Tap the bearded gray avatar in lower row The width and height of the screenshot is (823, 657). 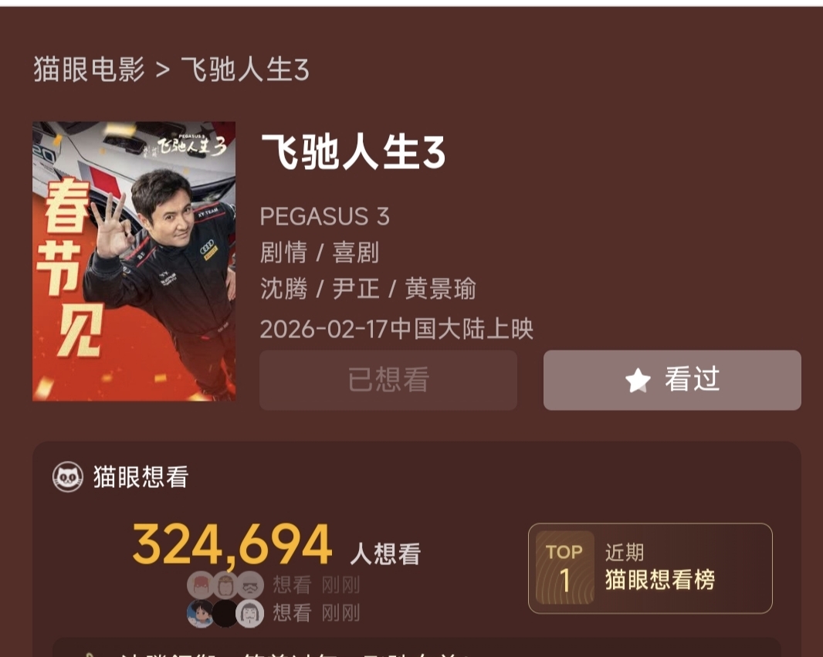point(250,614)
